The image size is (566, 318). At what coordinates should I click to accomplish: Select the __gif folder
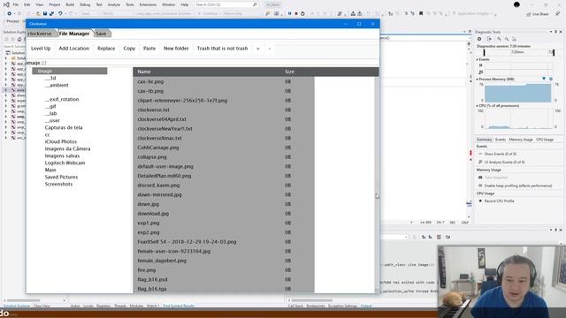pyautogui.click(x=50, y=106)
